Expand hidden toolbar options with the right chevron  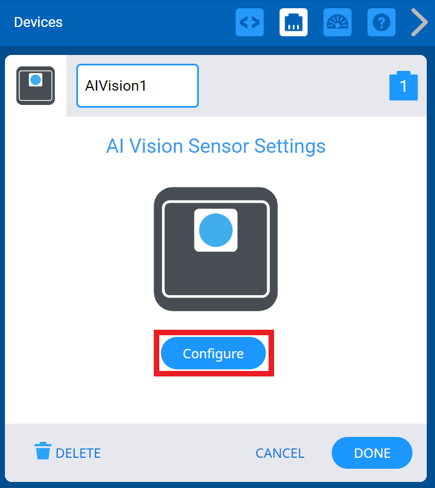[x=419, y=22]
